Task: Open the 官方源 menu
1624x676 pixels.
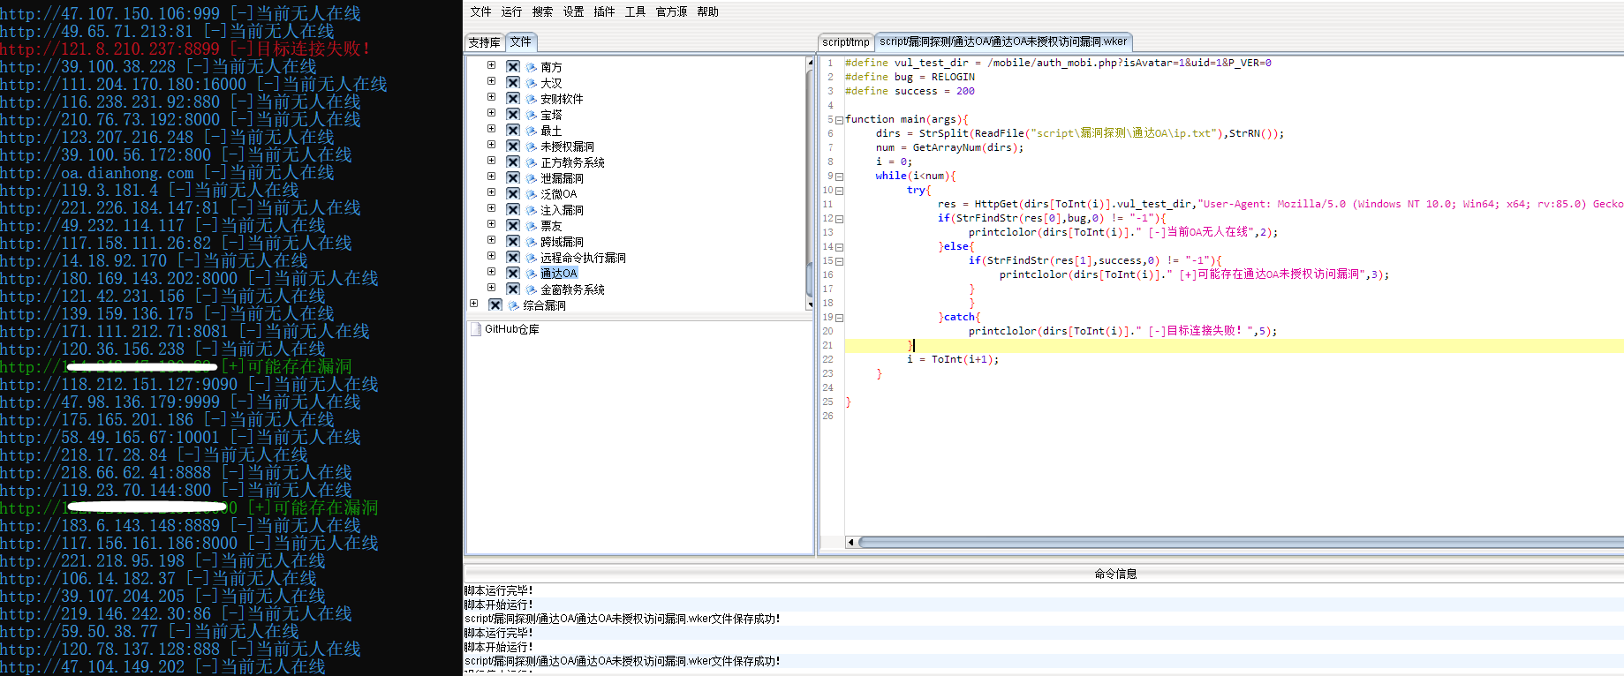Action: click(671, 11)
